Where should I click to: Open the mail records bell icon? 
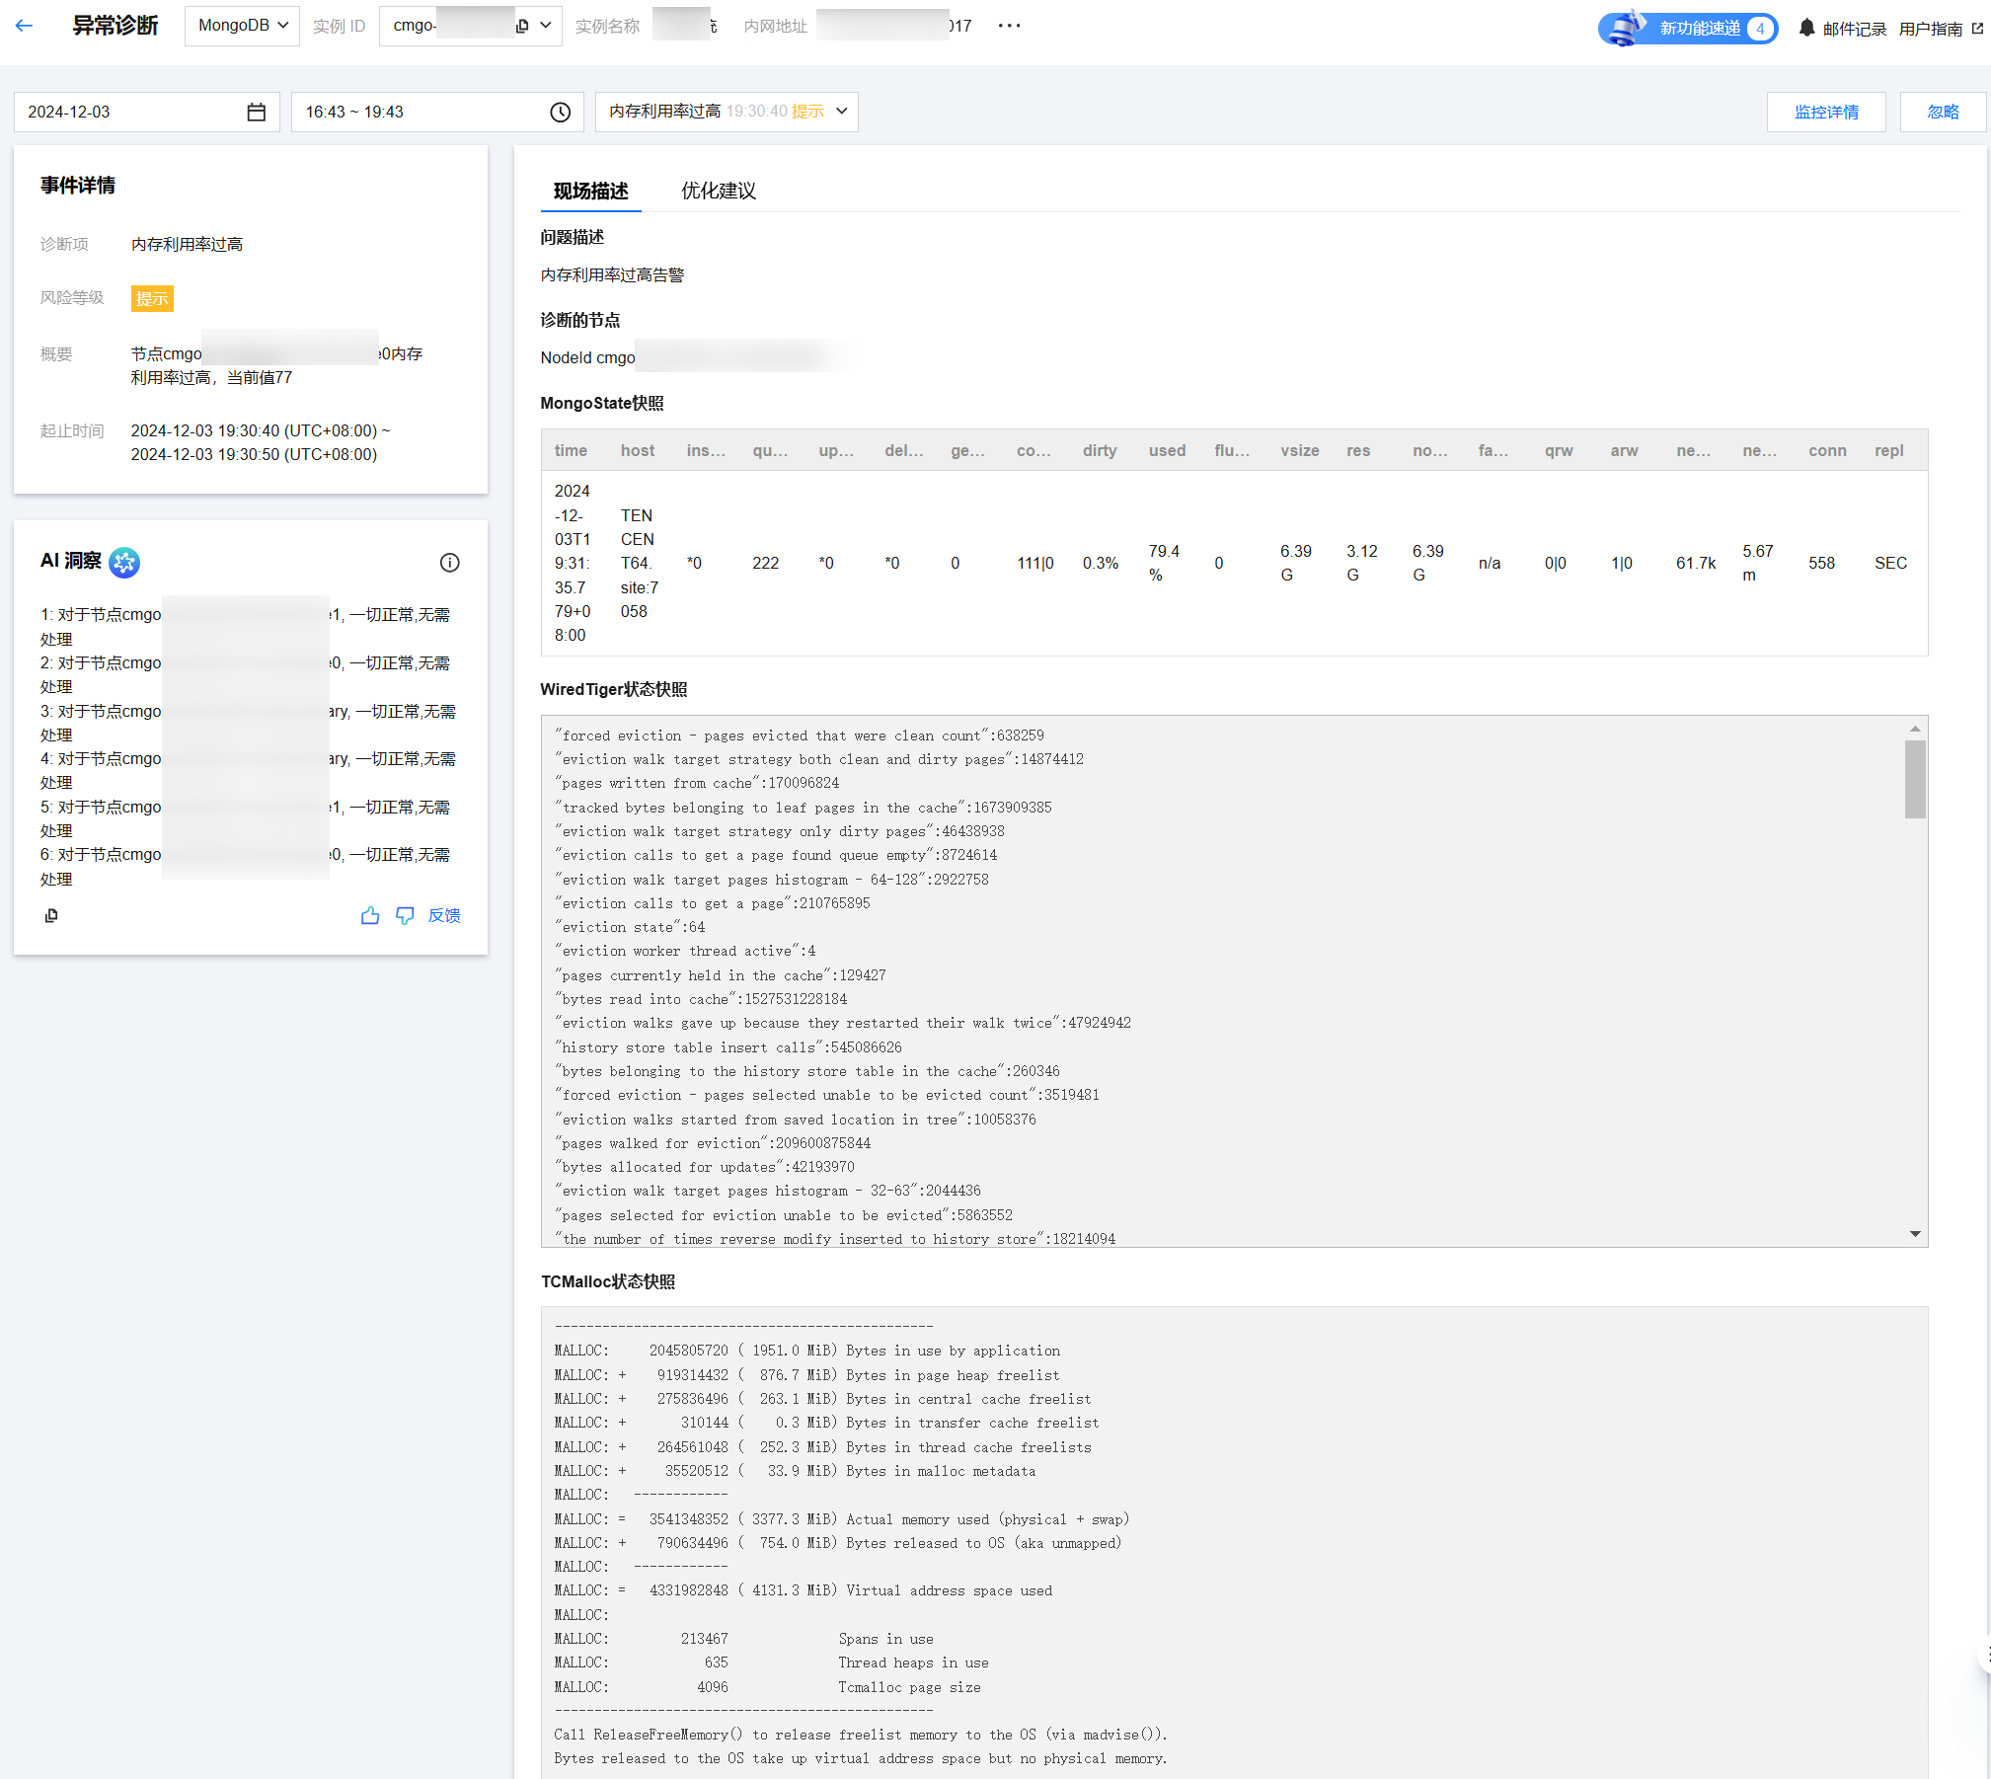pos(1806,29)
